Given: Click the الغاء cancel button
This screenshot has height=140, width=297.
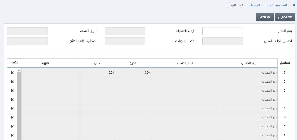Looking at the screenshot, I should (x=264, y=17).
